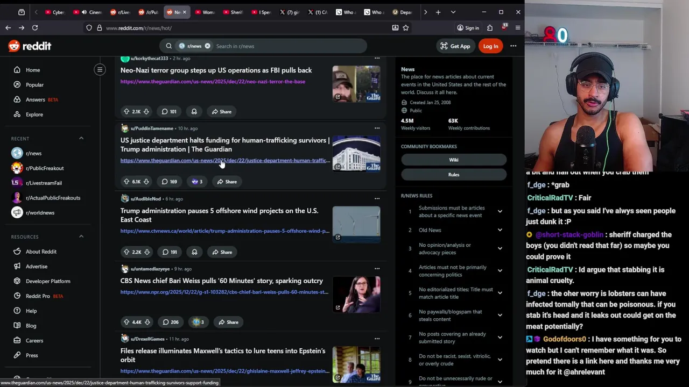689x387 pixels.
Task: Collapse the RESOURCES section
Action: [x=81, y=236]
